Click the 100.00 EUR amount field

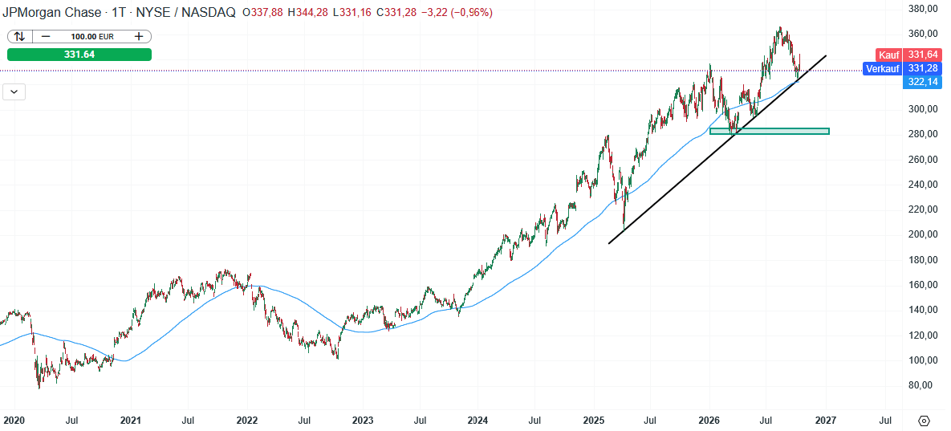coord(94,36)
